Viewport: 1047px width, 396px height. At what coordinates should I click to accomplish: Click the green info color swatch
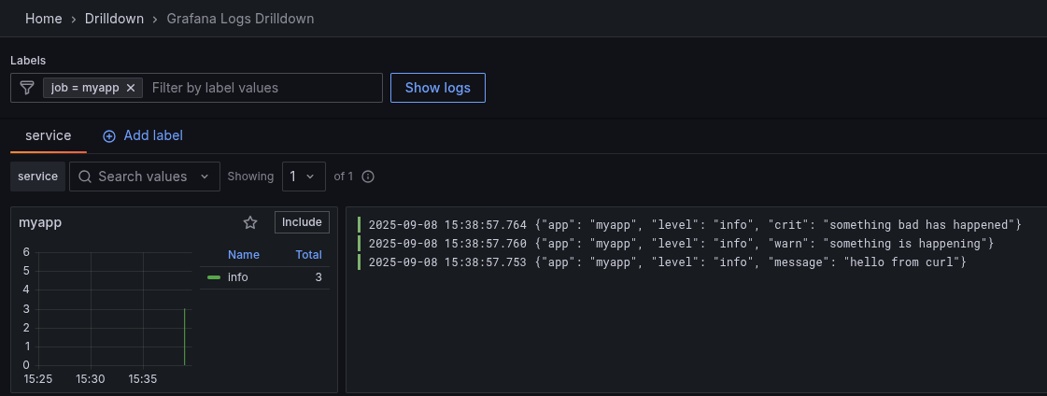[214, 277]
